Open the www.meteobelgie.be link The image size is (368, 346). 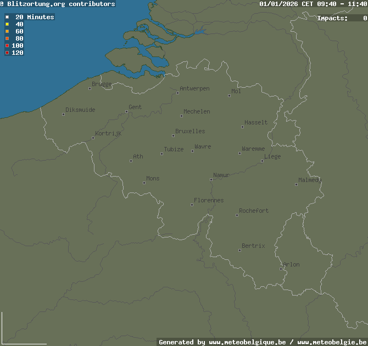click(x=332, y=342)
